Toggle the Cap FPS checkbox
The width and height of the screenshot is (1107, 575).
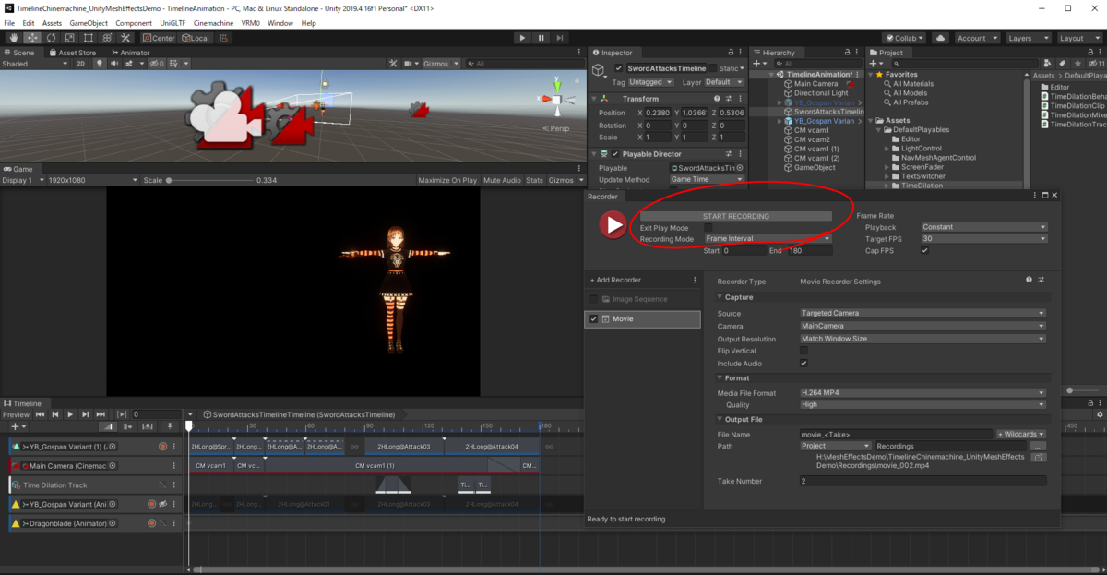[925, 250]
